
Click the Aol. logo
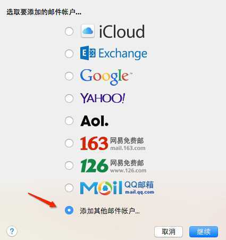tap(94, 121)
